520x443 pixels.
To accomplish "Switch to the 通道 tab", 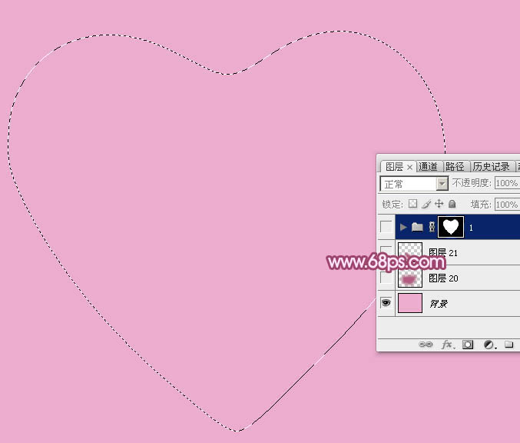I will pyautogui.click(x=428, y=166).
